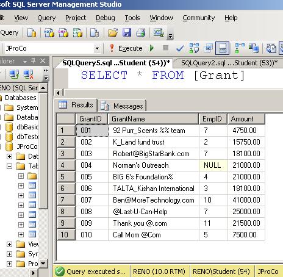Image resolution: width=283 pixels, height=277 pixels.
Task: Open a new Database Engine Query
Action: (32, 33)
